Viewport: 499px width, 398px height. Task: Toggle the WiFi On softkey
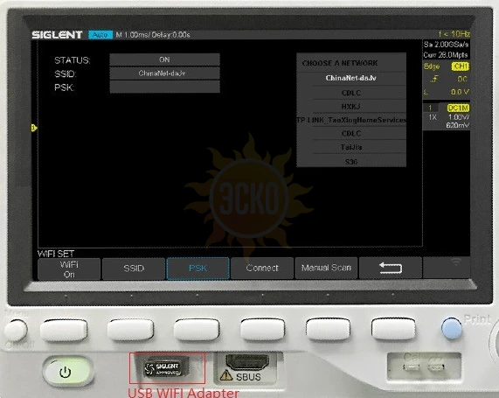69,269
